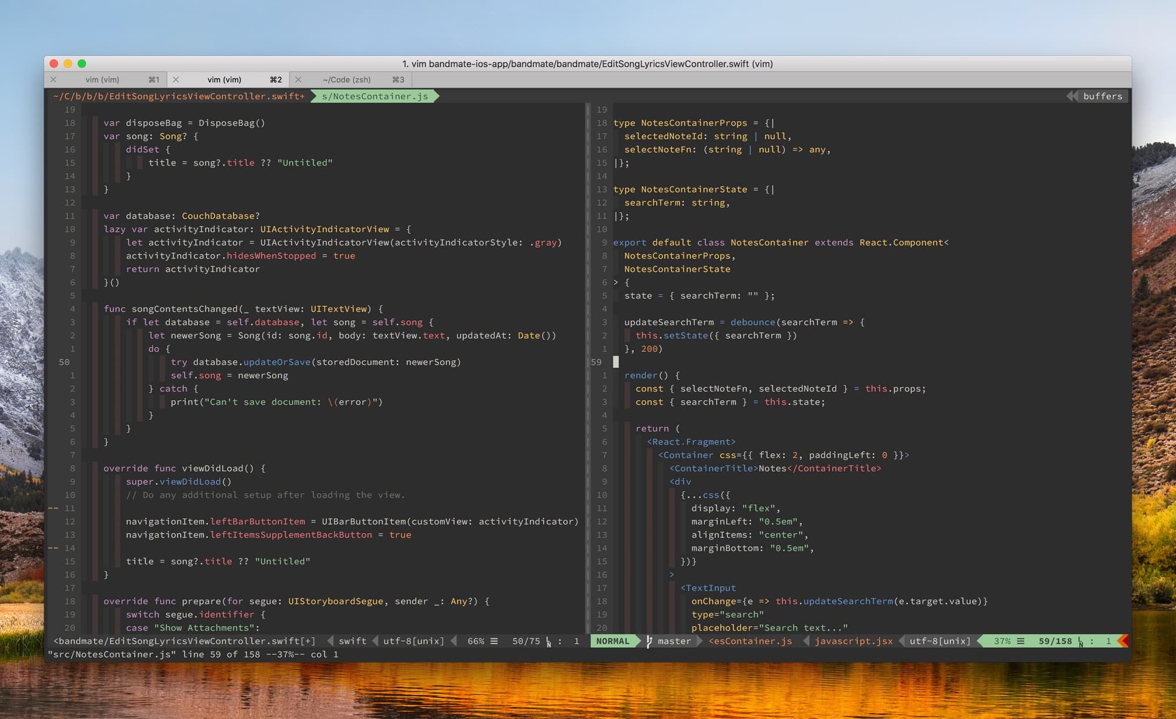Click the ⌘2 badge on the active tab

pyautogui.click(x=275, y=79)
